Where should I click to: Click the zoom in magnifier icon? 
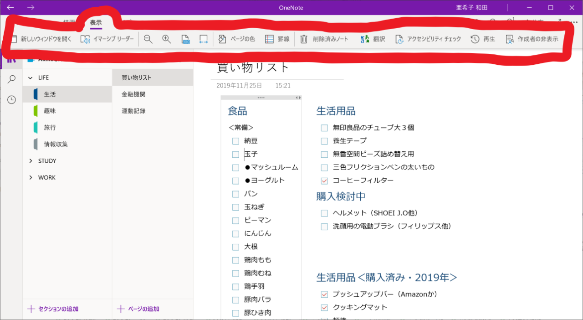167,39
